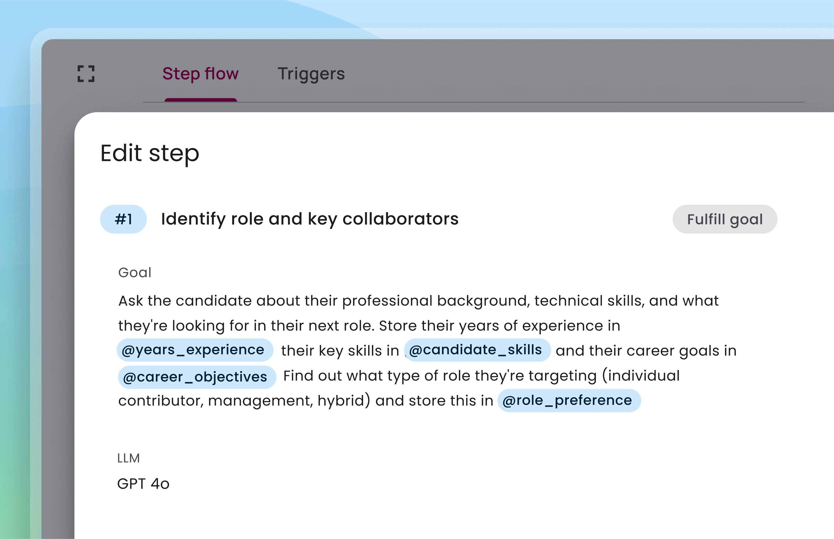Screen dimensions: 834x539
Task: Click the fullscreen expand icon
Action: tap(86, 74)
